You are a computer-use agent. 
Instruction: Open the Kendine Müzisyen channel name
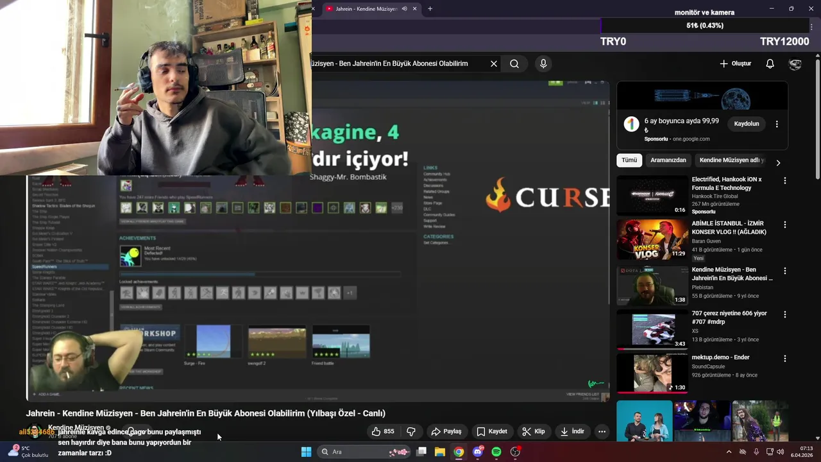(x=76, y=427)
